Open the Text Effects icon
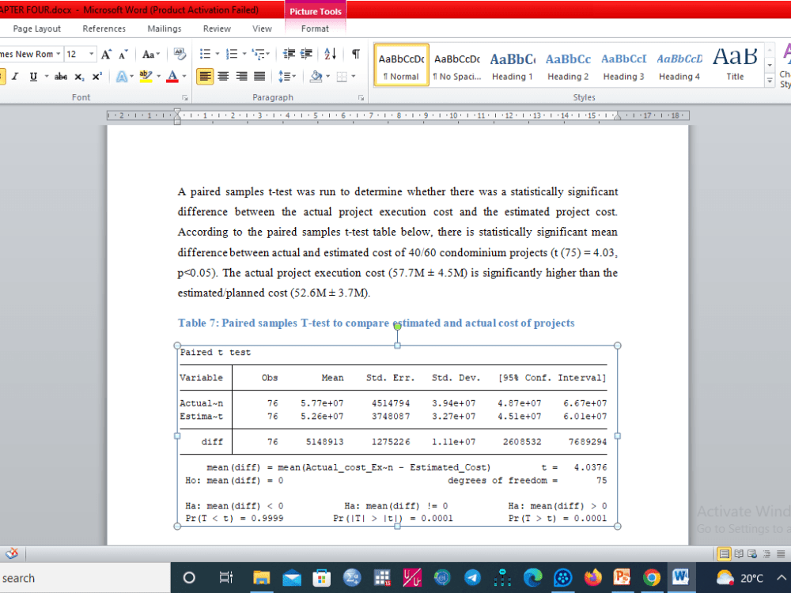Image resolution: width=791 pixels, height=593 pixels. coord(123,76)
